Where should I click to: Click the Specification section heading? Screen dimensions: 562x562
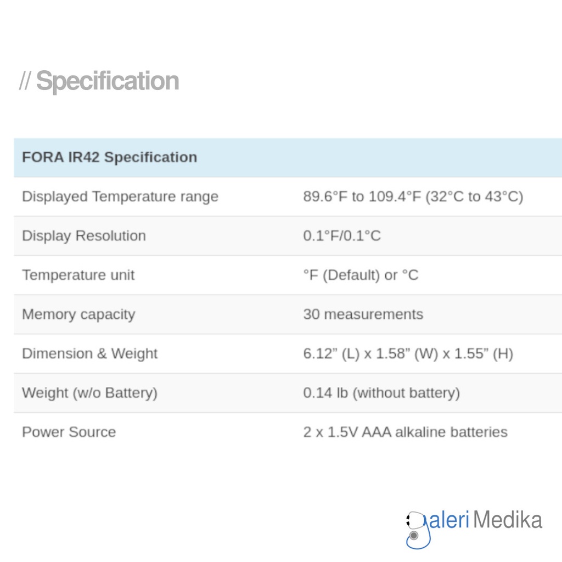click(x=108, y=81)
